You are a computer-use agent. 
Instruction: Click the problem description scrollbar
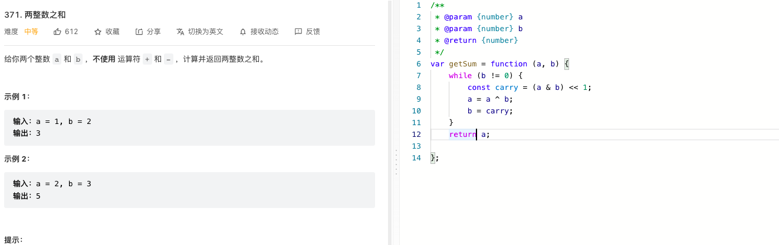pyautogui.click(x=389, y=122)
